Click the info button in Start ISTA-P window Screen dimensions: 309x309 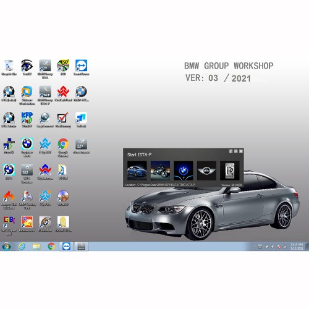click(231, 151)
